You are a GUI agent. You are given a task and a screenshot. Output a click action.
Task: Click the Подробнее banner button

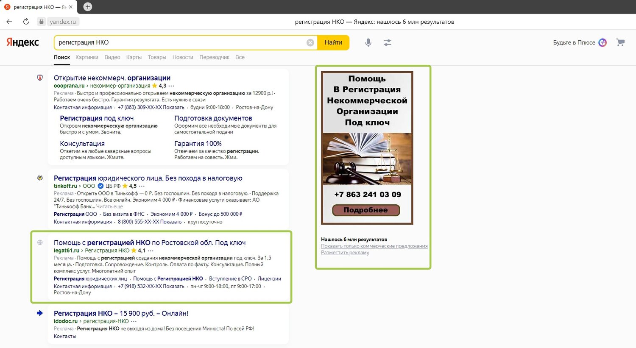pos(366,210)
